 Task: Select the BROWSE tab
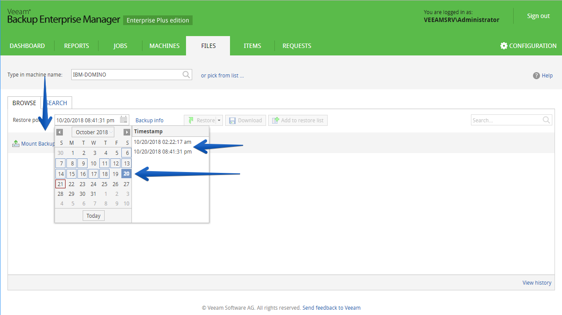24,103
